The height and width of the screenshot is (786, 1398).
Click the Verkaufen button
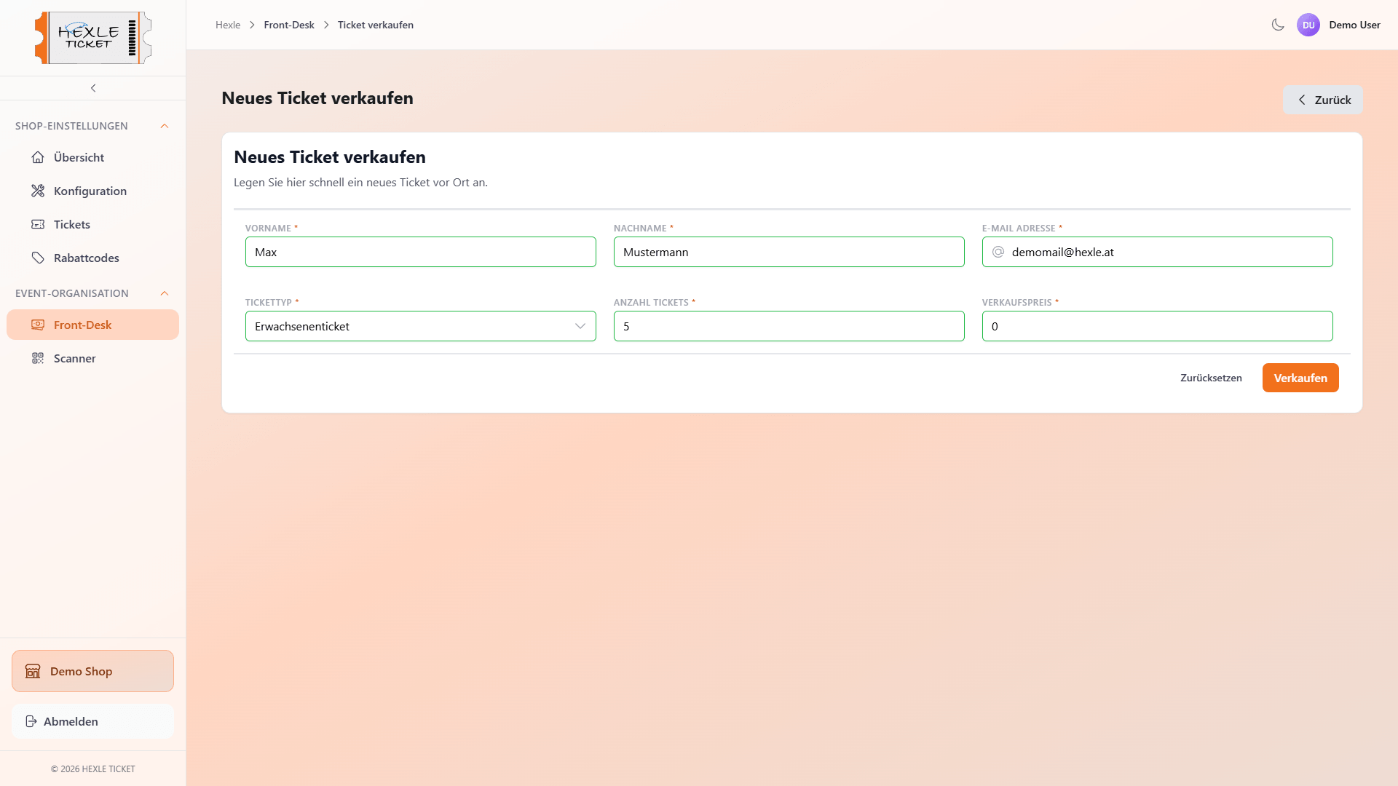(x=1300, y=378)
